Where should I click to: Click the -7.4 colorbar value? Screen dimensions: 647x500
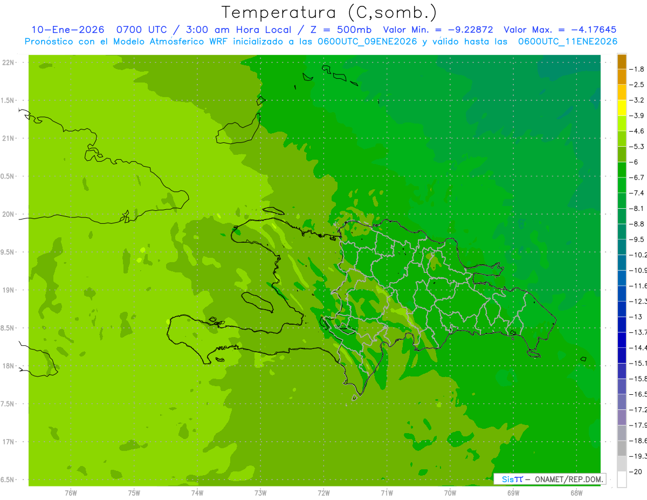tap(637, 193)
